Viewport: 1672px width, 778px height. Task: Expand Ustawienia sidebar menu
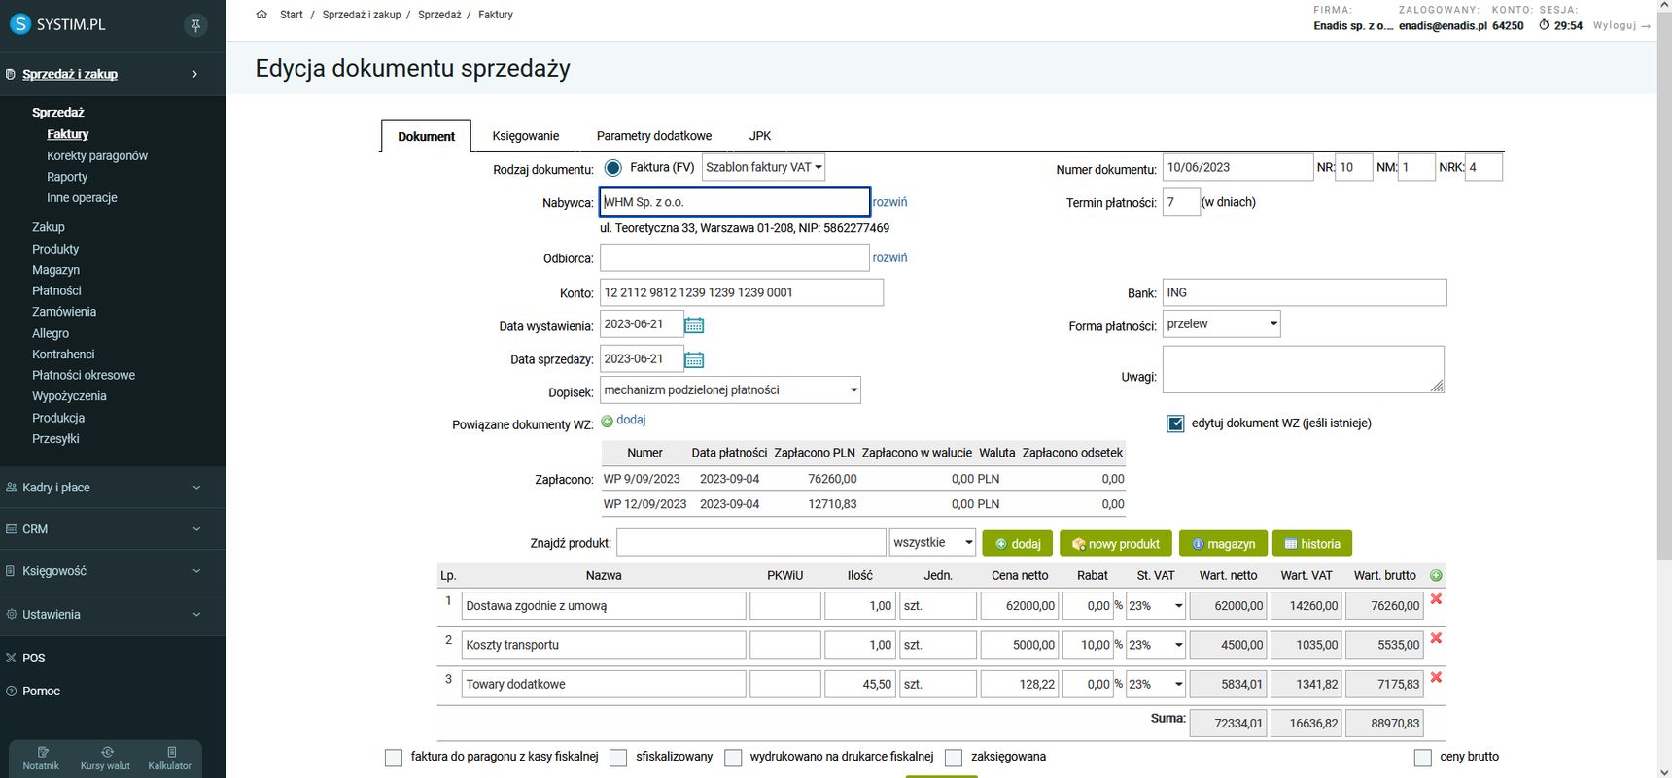coord(113,615)
